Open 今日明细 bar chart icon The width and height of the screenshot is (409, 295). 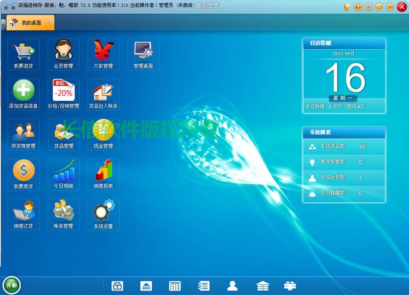63,175
